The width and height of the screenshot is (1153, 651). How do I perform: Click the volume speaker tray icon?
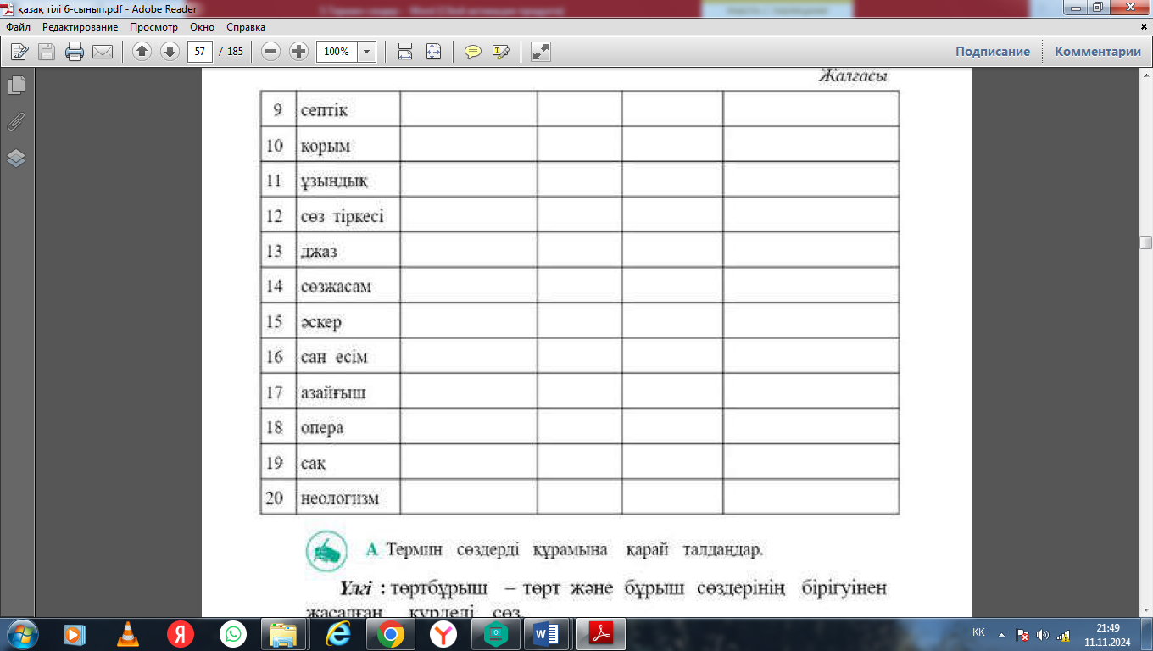point(1042,635)
